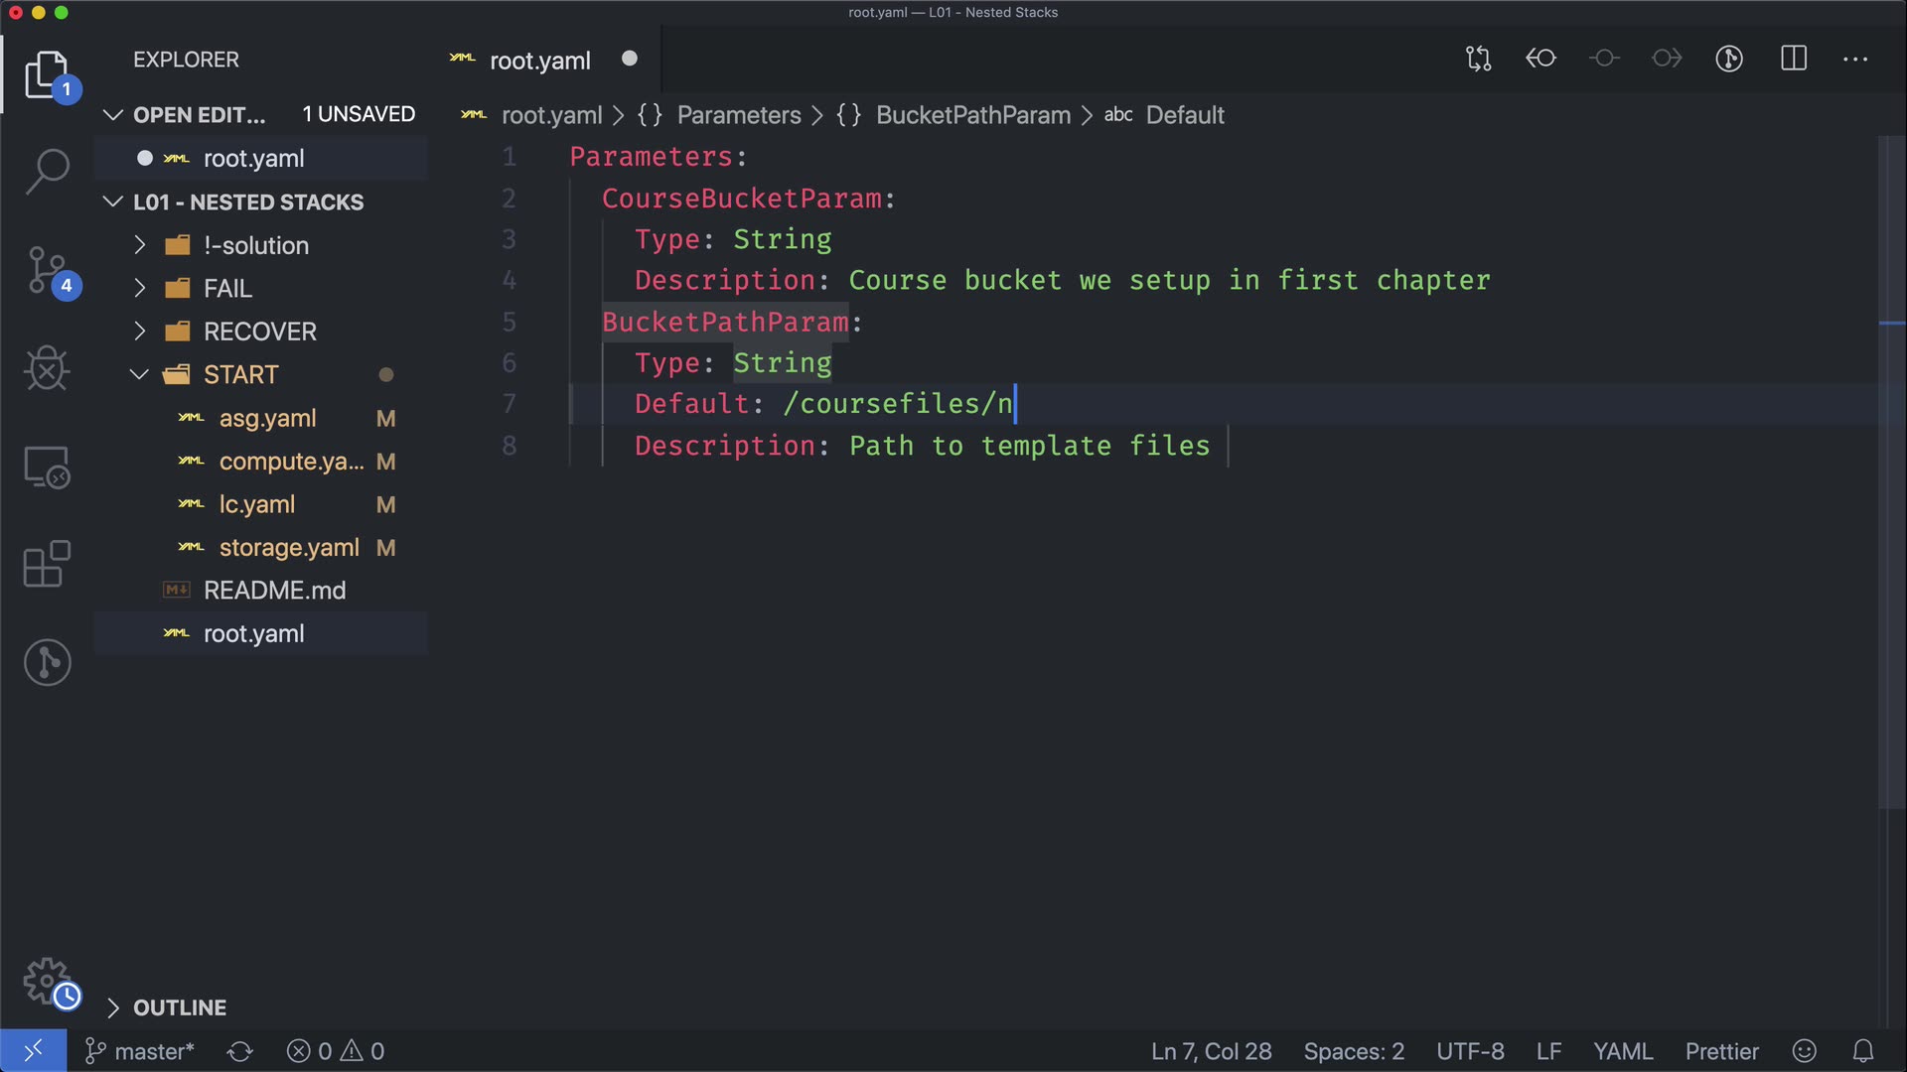
Task: Open storage.yaml in the explorer
Action: 288,547
